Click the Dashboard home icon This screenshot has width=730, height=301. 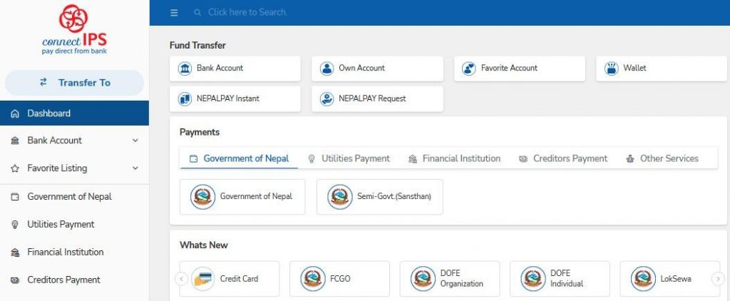(x=15, y=113)
